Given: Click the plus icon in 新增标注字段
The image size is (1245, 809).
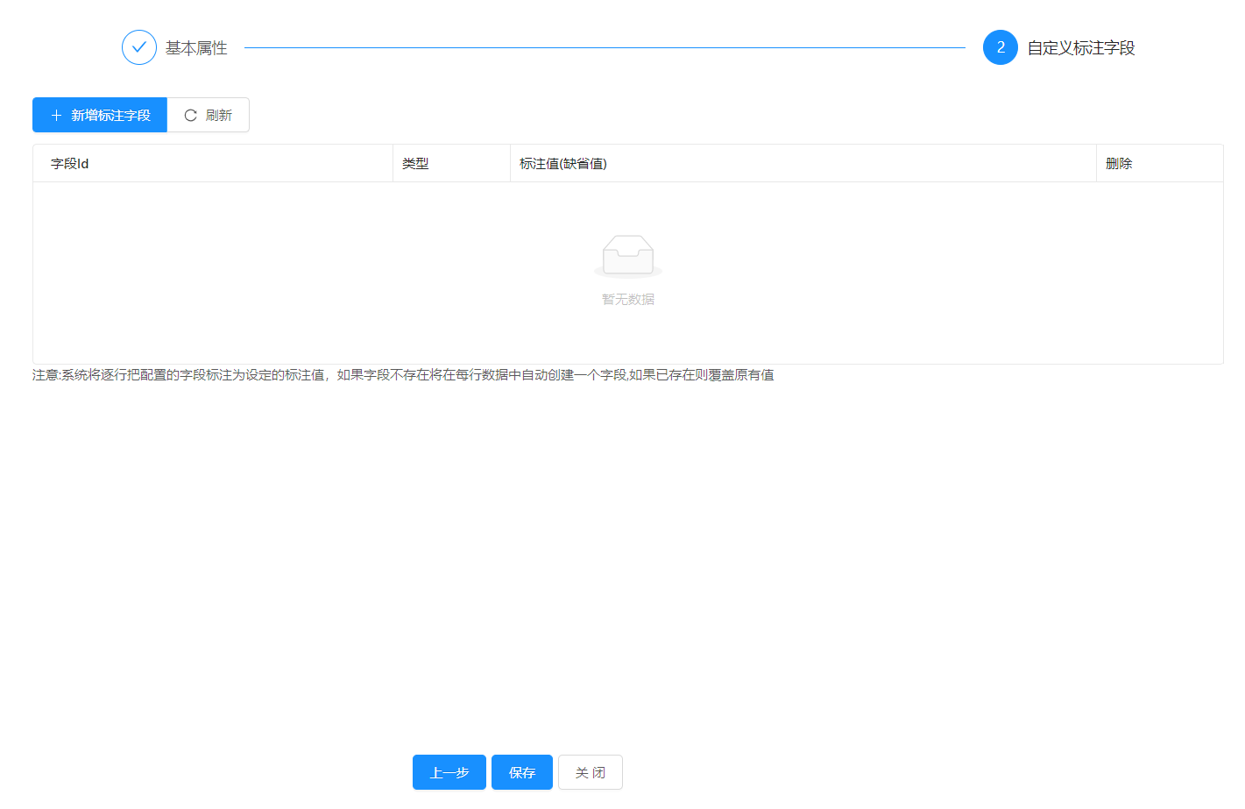Looking at the screenshot, I should (x=56, y=116).
